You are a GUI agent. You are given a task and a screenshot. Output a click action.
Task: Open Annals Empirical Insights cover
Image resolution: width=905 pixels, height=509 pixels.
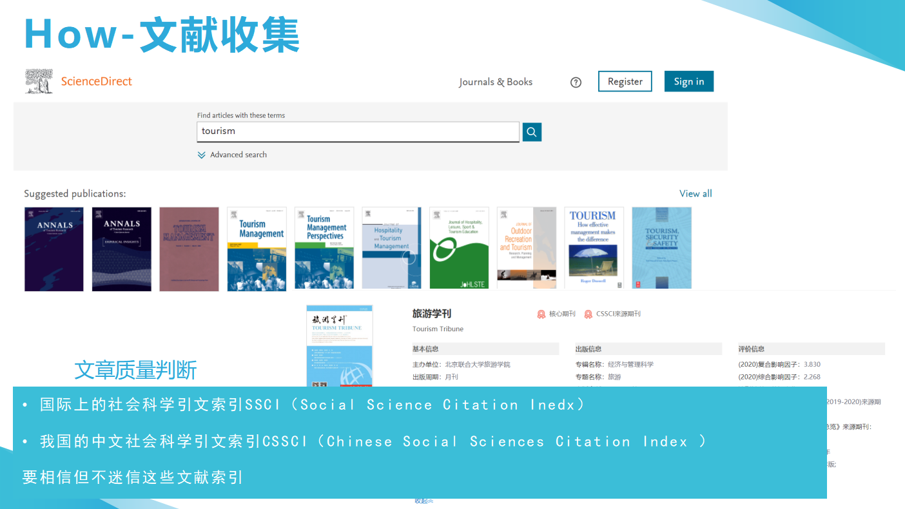coord(122,249)
